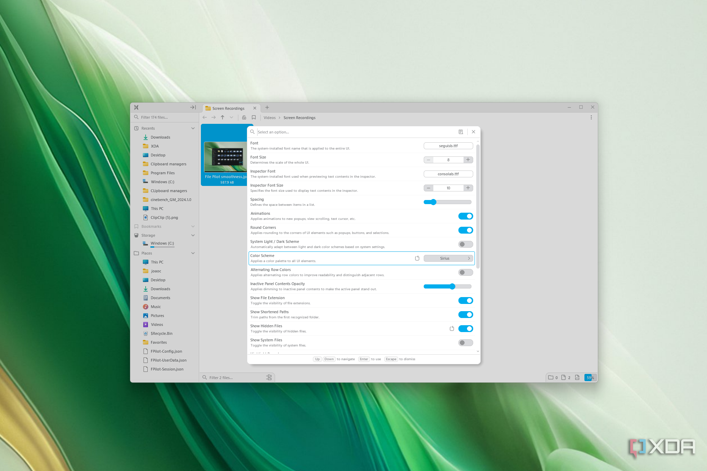Close the options popup
The width and height of the screenshot is (707, 471).
[x=474, y=132]
